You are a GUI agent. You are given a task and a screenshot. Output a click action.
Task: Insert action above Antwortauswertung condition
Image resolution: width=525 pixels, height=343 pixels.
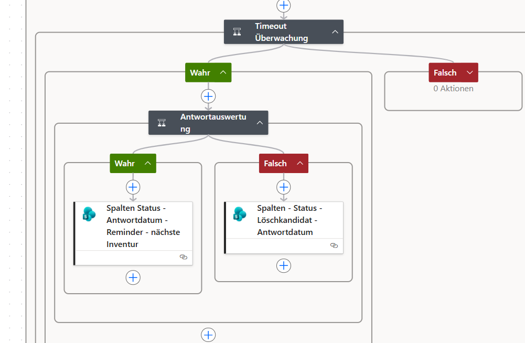(x=208, y=97)
